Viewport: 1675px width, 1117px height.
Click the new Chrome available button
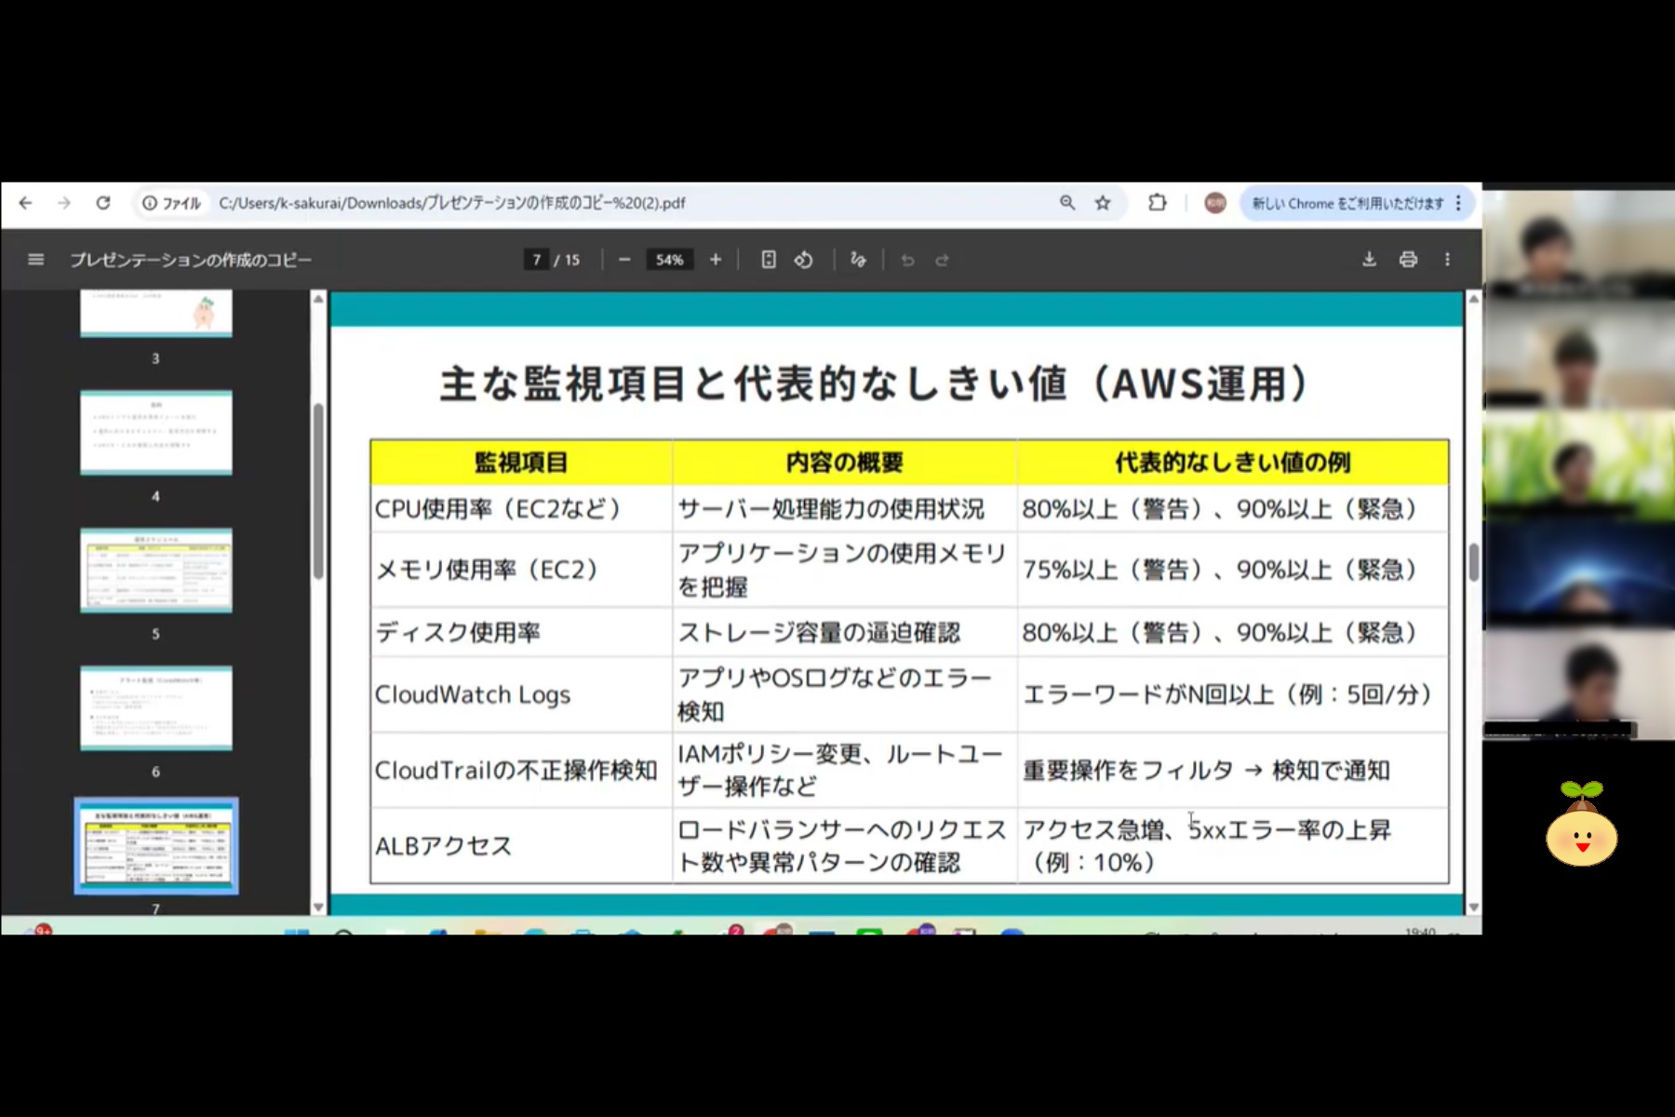click(x=1347, y=203)
